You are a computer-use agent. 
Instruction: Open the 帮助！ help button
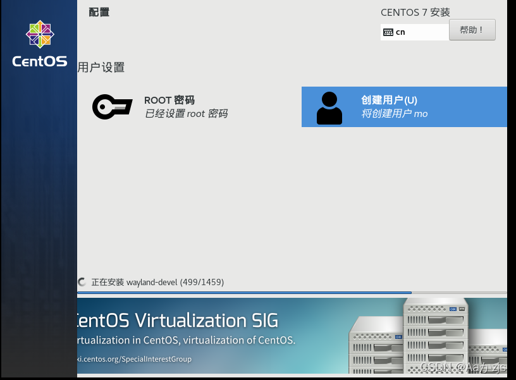472,30
